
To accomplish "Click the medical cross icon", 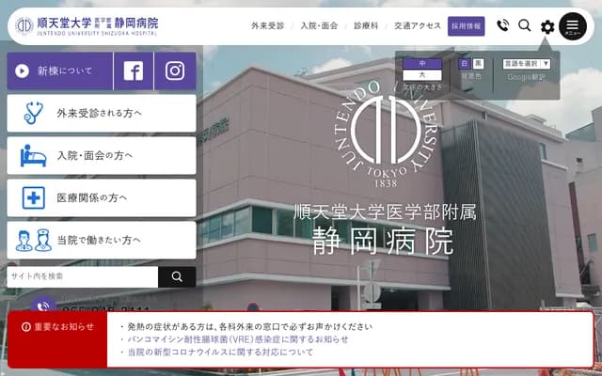I will coord(34,197).
